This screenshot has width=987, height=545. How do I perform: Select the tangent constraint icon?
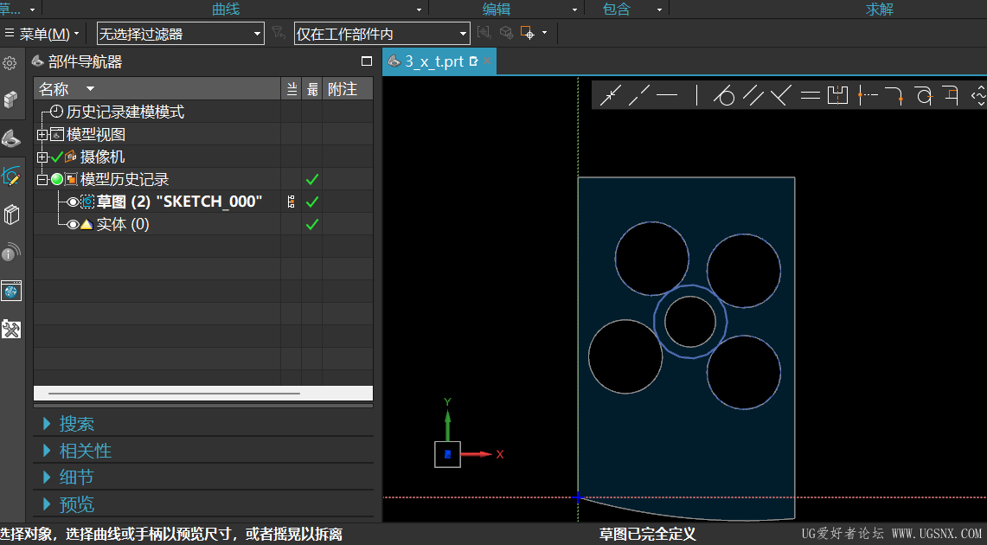click(x=724, y=96)
